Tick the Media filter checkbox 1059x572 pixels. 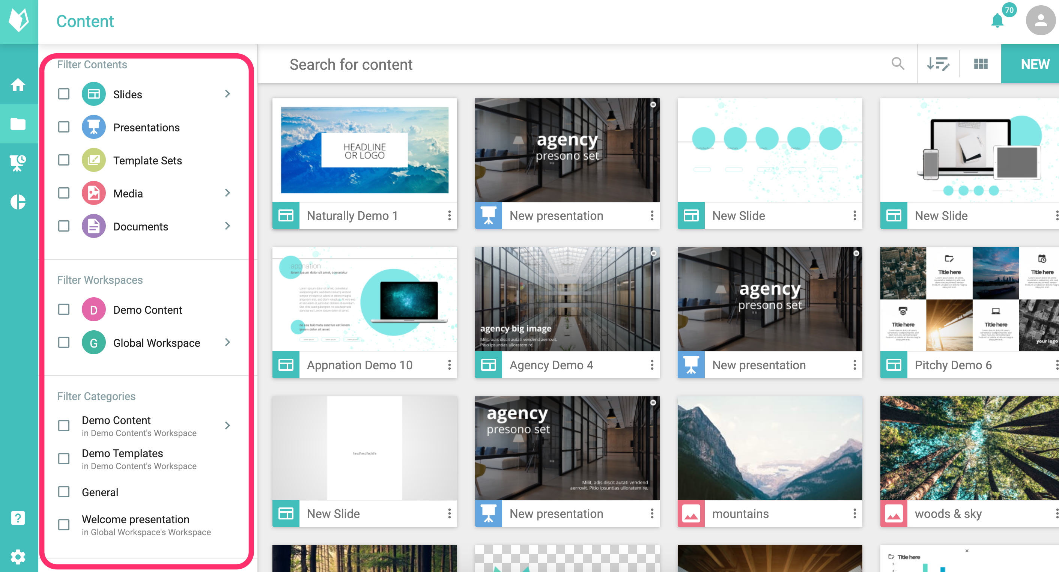[x=64, y=193]
